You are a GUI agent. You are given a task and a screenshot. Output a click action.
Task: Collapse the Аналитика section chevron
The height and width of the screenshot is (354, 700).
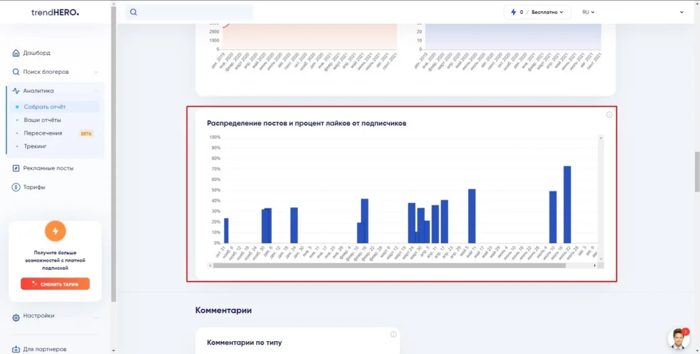coord(96,91)
